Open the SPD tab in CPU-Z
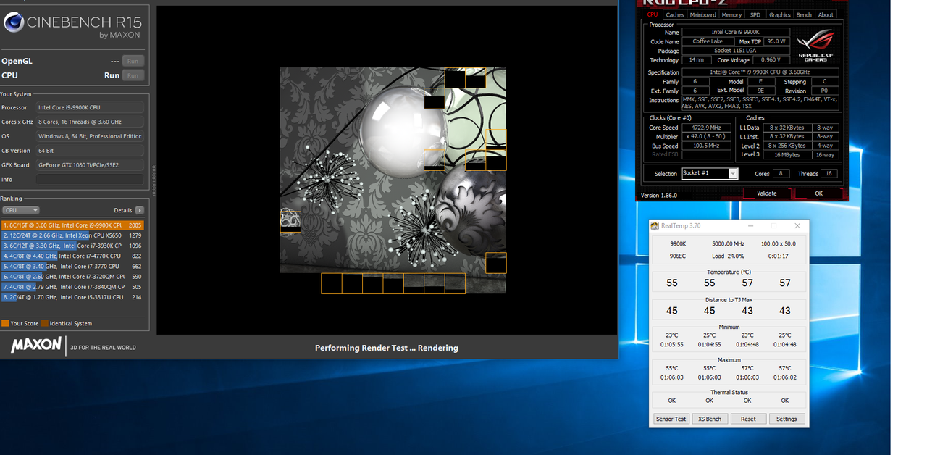This screenshot has width=927, height=455. pyautogui.click(x=755, y=14)
